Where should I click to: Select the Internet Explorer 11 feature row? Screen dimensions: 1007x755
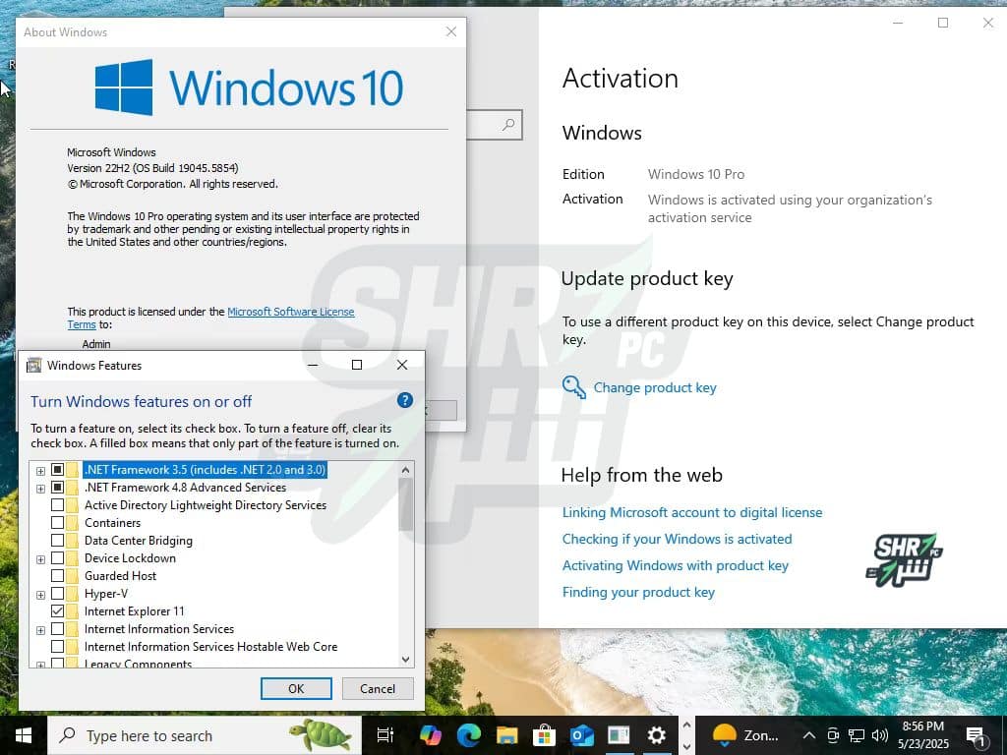pyautogui.click(x=134, y=611)
